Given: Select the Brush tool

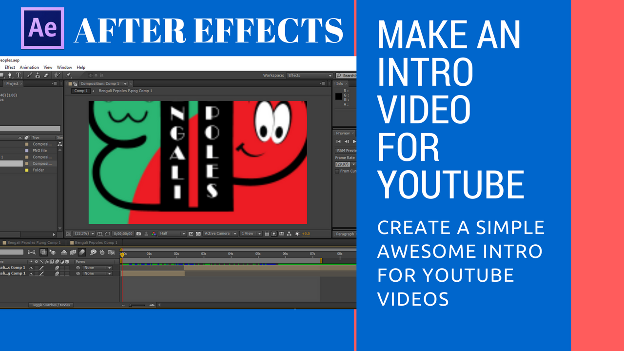Looking at the screenshot, I should point(30,75).
